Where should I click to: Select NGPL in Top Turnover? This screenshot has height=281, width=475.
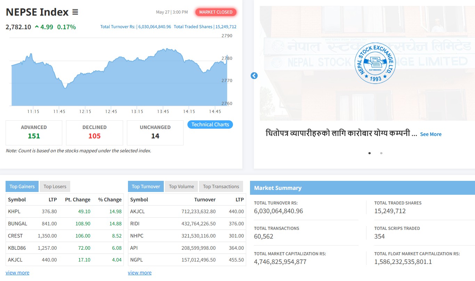(136, 260)
